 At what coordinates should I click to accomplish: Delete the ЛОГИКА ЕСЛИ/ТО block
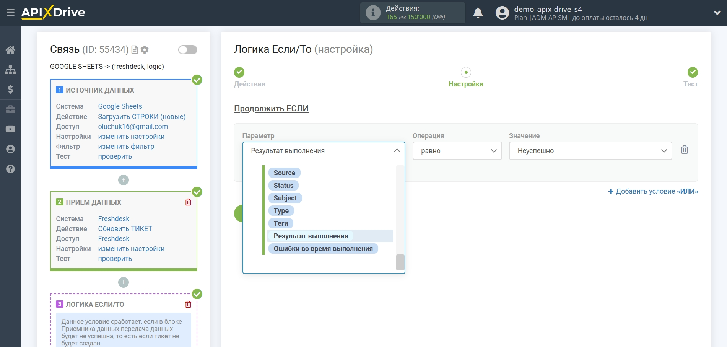[x=188, y=304]
